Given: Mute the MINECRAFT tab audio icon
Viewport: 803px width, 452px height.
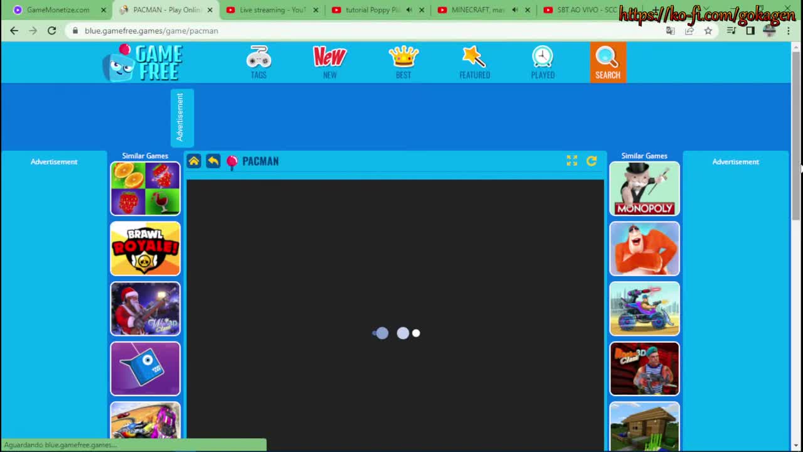Looking at the screenshot, I should click(515, 10).
